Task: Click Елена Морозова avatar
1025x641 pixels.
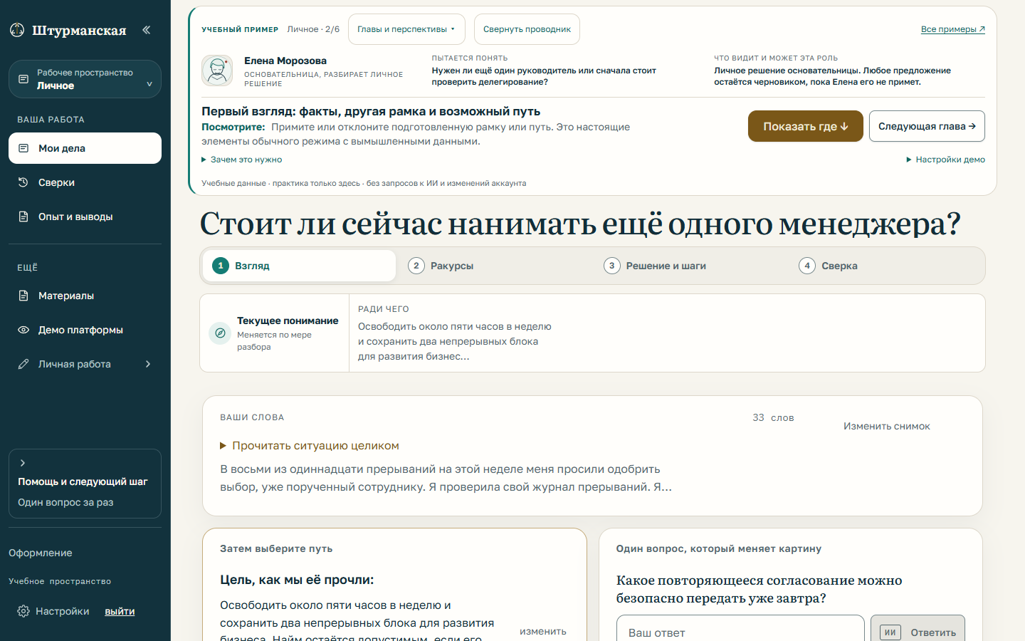Action: pos(217,71)
